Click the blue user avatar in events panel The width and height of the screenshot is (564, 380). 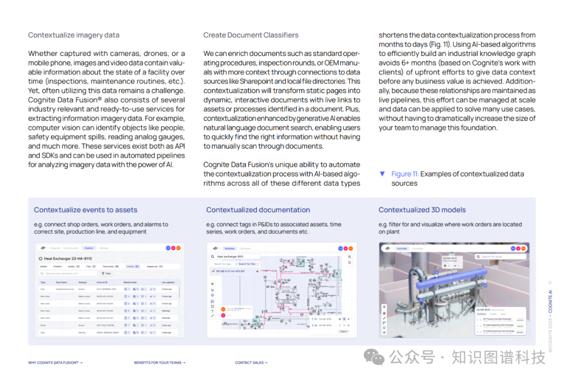coord(168,248)
